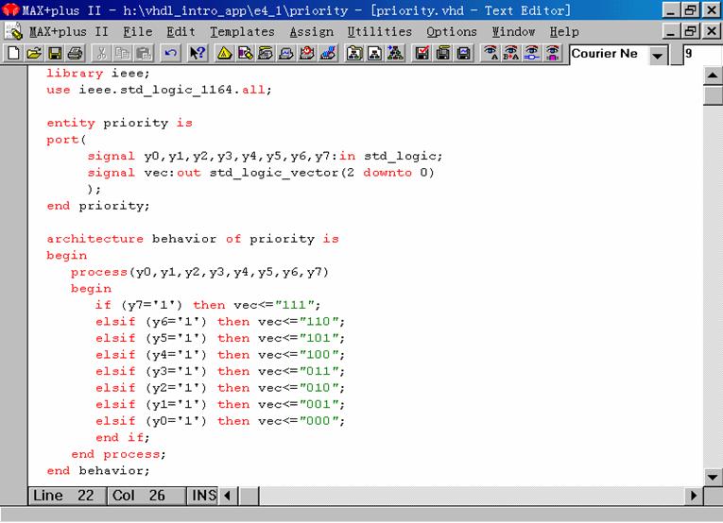Click the horizontal scrollbar thumb

[x=250, y=496]
